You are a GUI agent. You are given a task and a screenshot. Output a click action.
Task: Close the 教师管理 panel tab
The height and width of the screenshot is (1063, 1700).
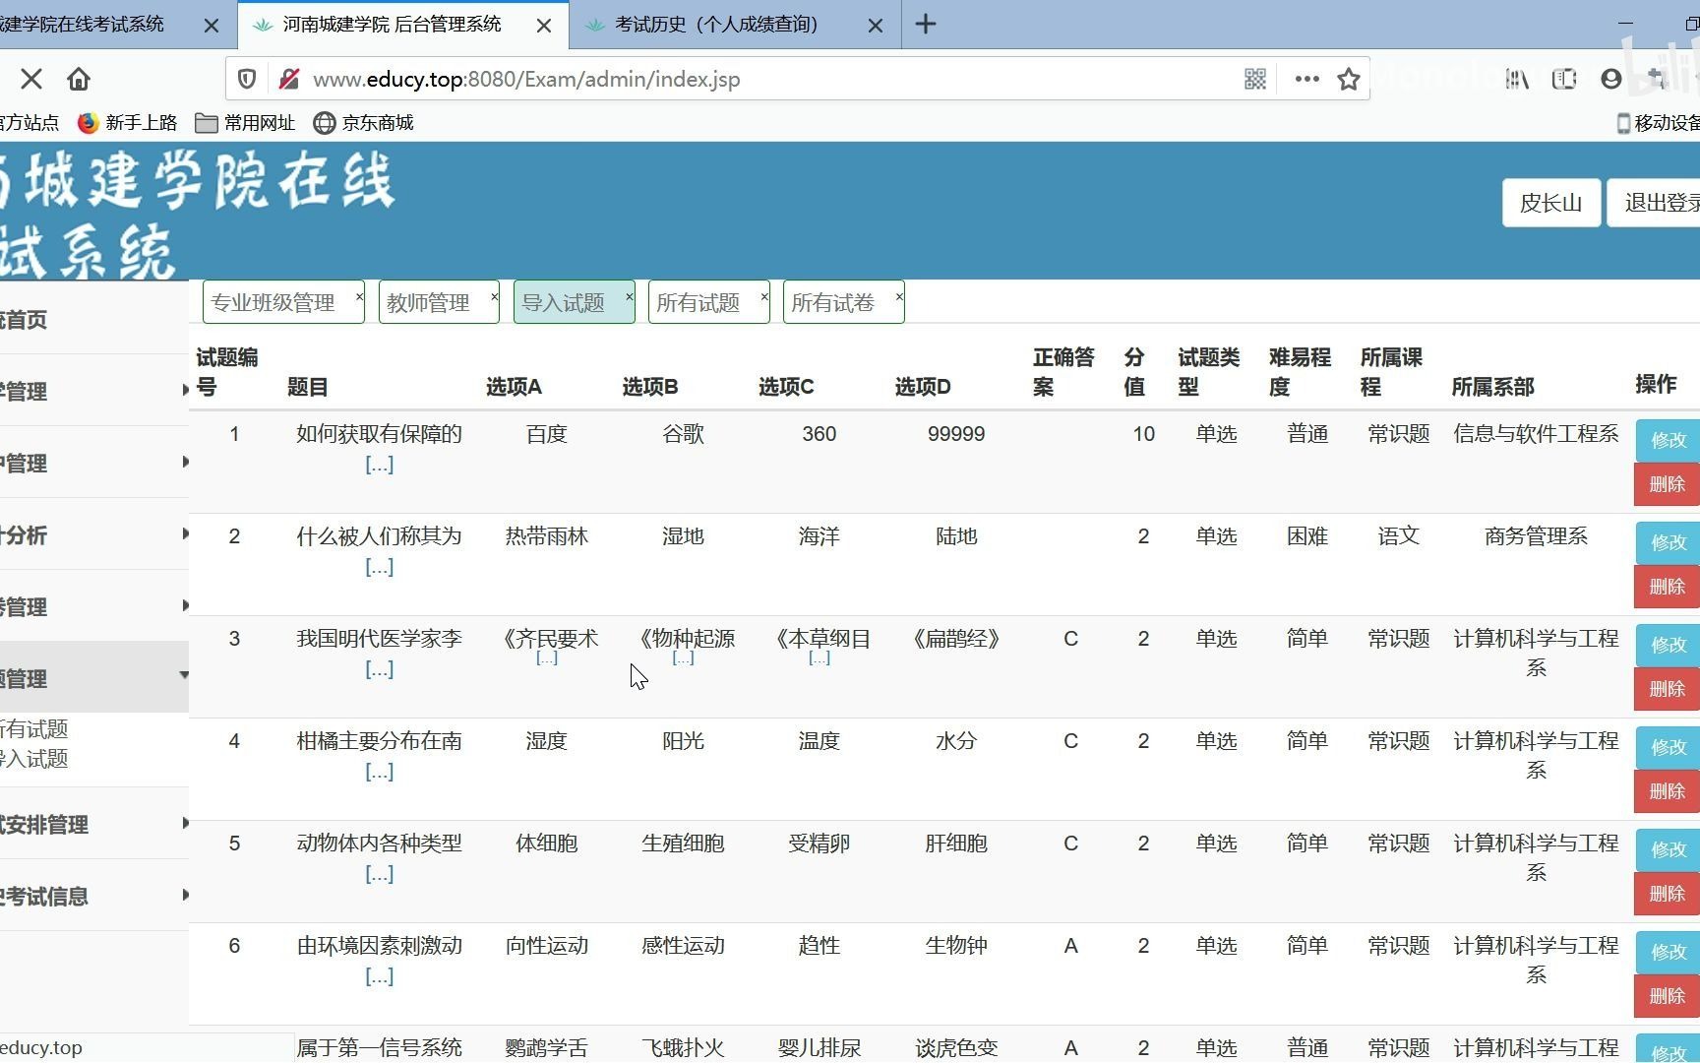click(494, 296)
